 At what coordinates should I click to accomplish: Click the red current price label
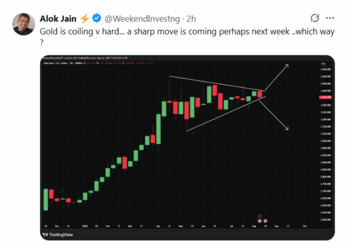coord(325,97)
